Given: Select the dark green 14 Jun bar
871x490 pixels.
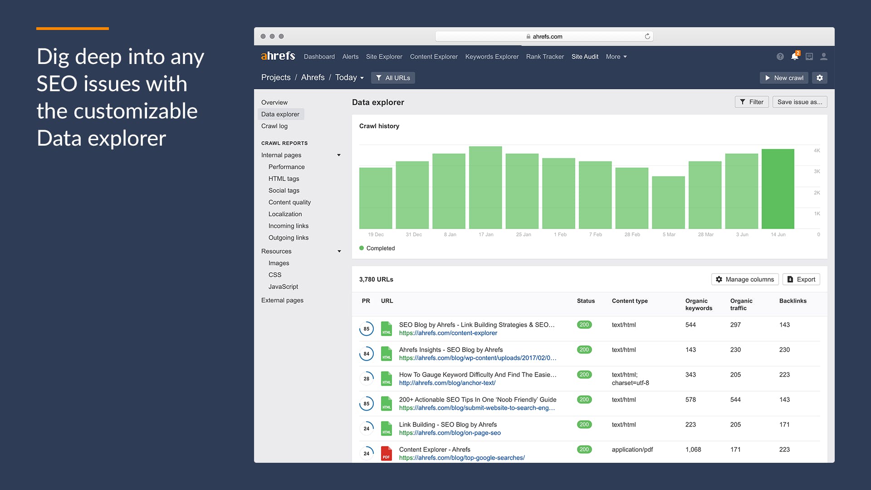Looking at the screenshot, I should pos(778,189).
